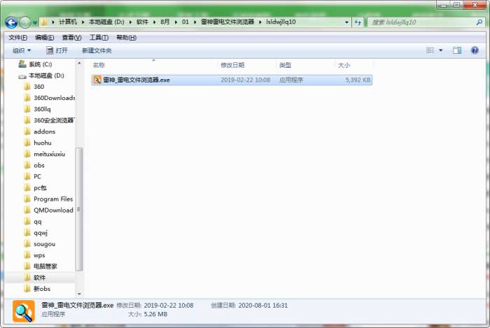Open the 编辑(E) menu
490x328 pixels.
44,38
